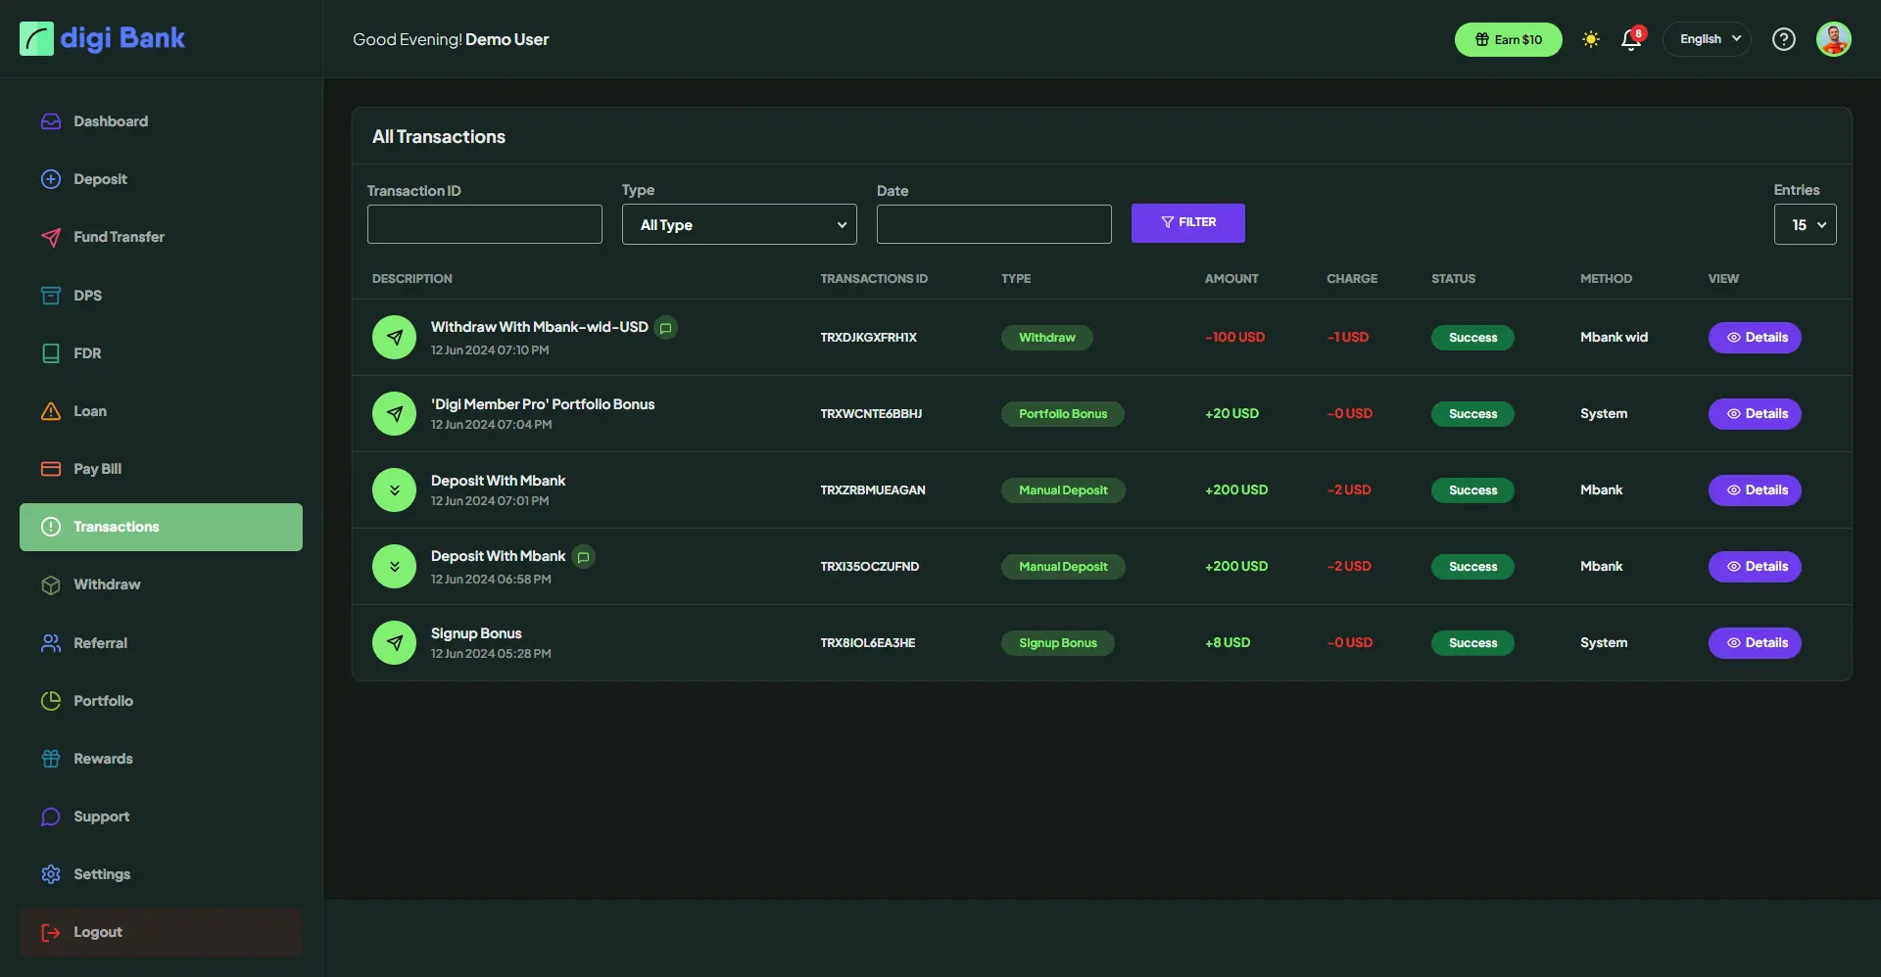Click the Signup Bonus row arrow icon

(394, 643)
